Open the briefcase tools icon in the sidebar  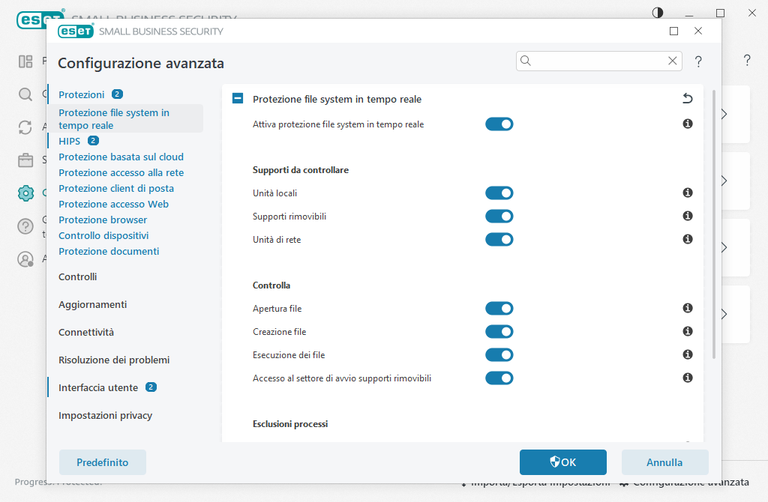click(x=25, y=160)
